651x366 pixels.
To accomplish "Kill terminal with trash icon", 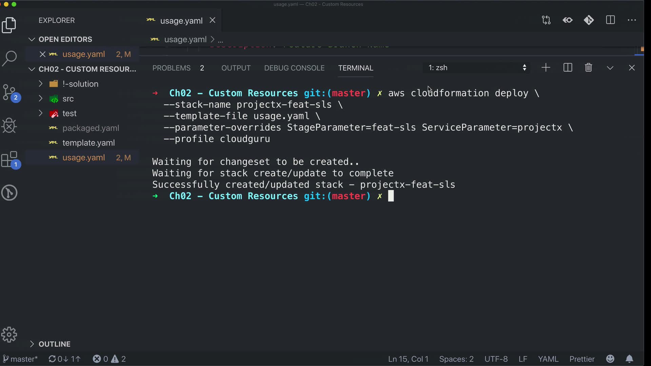I will point(589,68).
